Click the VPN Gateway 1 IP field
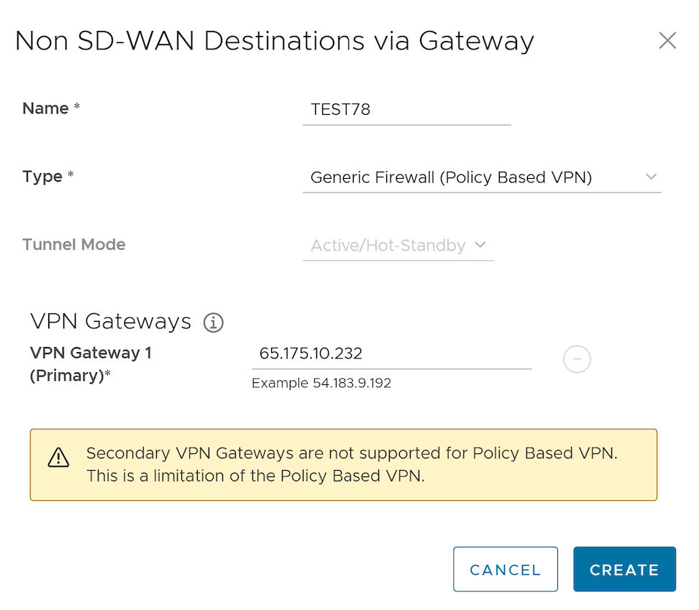This screenshot has width=699, height=610. coord(392,353)
